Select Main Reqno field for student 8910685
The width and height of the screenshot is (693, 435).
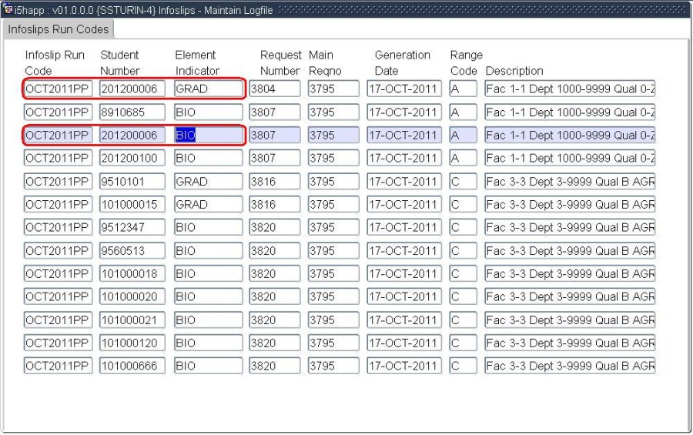click(x=333, y=112)
